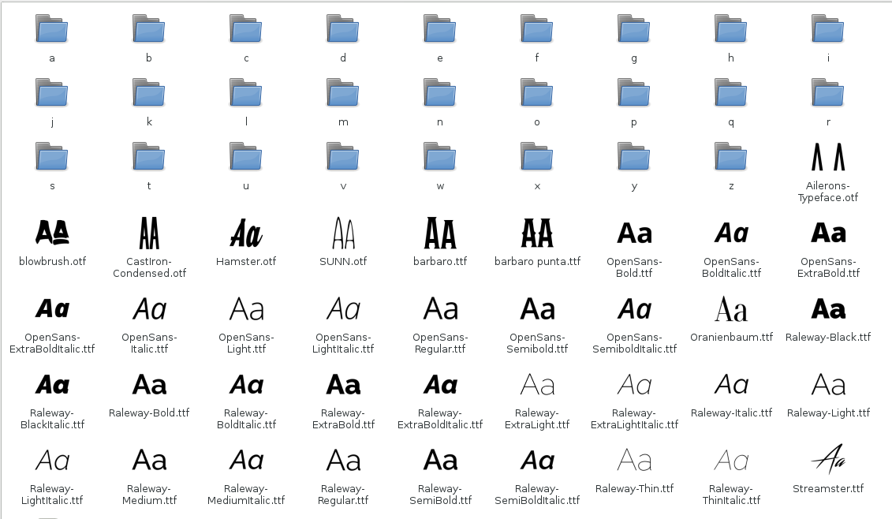Select Raleway-Bold.ttf font icon
892x519 pixels.
tap(149, 385)
